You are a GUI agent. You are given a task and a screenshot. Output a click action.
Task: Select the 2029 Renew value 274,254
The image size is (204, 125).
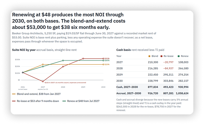click(183, 75)
